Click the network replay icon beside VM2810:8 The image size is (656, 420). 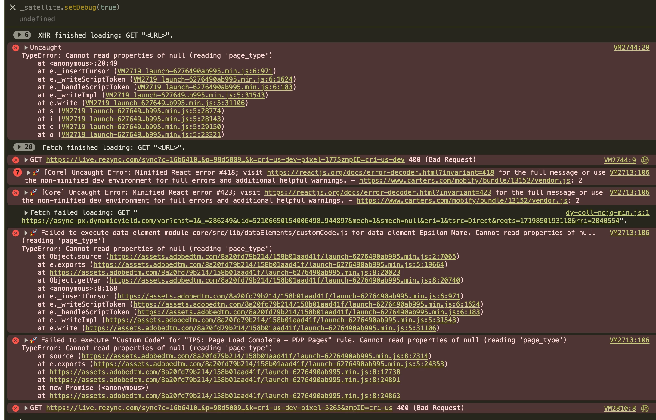tap(645, 408)
